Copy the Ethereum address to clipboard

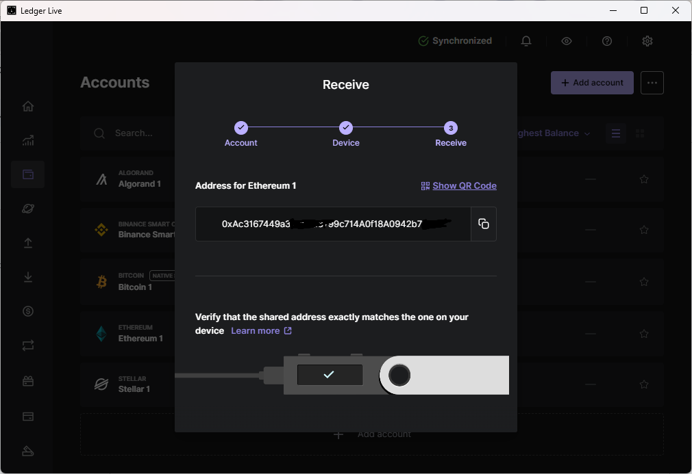click(484, 224)
